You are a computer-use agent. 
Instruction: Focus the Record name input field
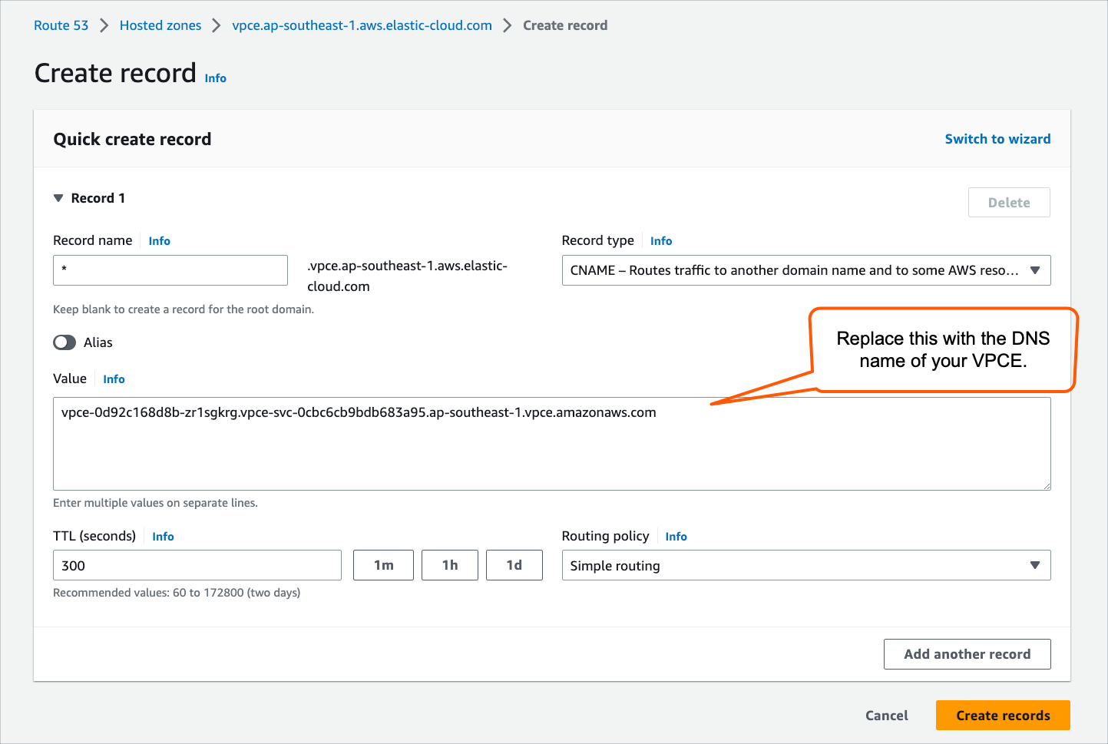170,270
